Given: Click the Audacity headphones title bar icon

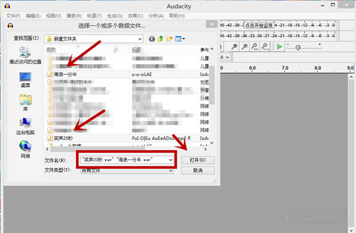Looking at the screenshot, I should click(x=7, y=6).
